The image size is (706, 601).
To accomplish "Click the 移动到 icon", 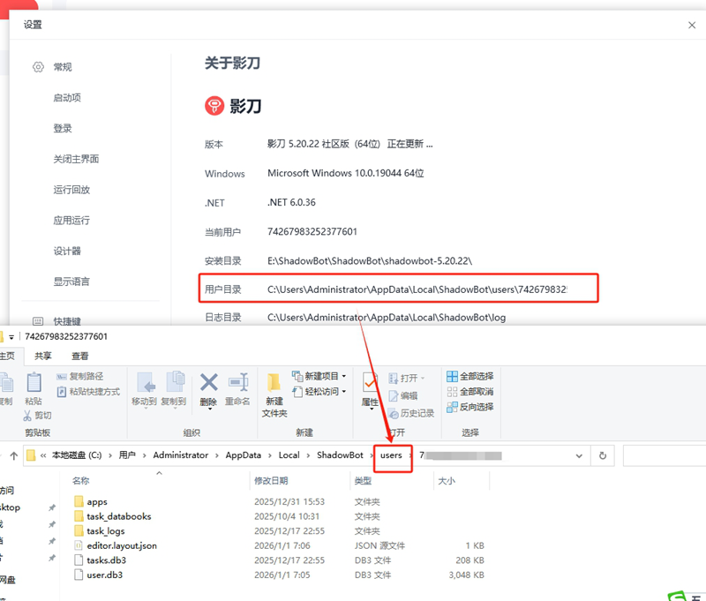I will [x=146, y=382].
